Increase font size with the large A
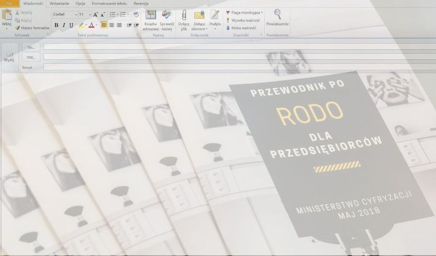The image size is (436, 256). point(96,14)
